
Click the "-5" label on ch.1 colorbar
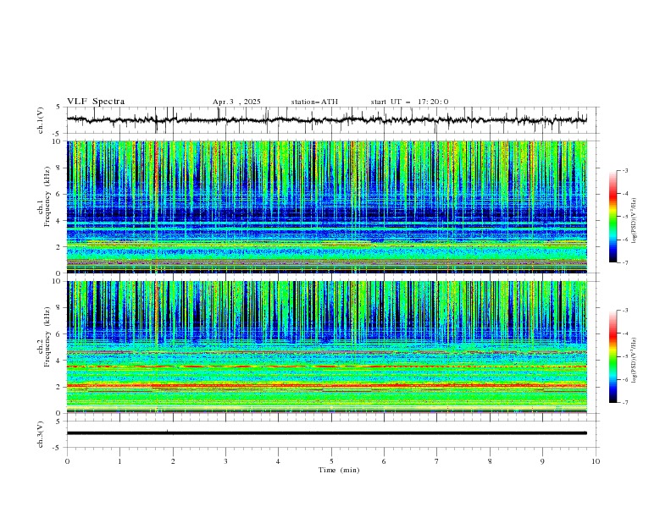click(x=625, y=217)
